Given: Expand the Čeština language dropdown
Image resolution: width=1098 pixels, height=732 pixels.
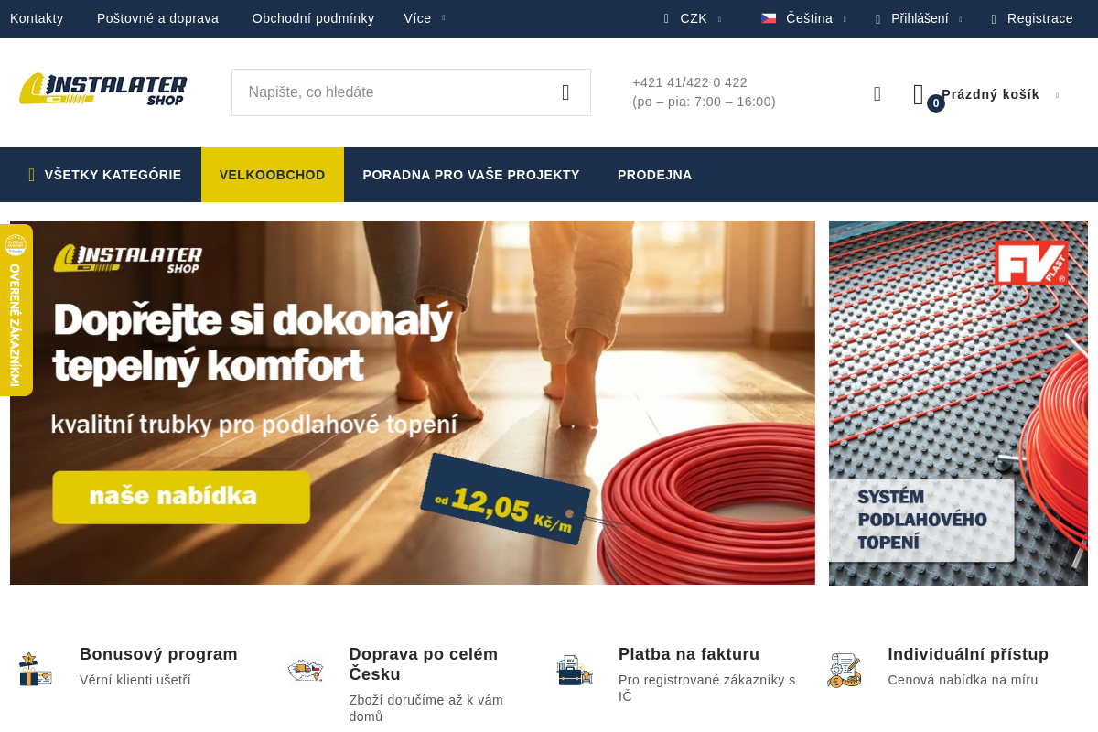Looking at the screenshot, I should 809,17.
